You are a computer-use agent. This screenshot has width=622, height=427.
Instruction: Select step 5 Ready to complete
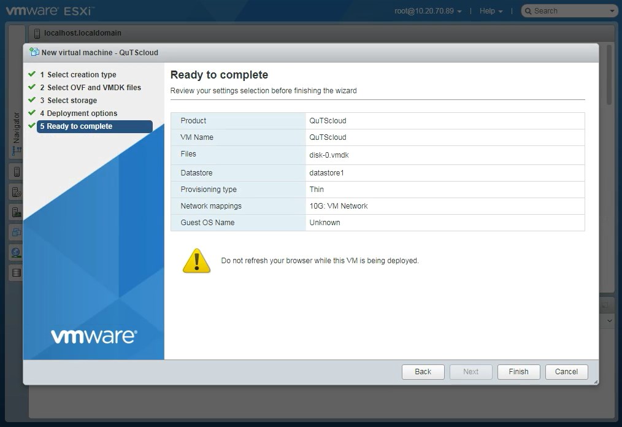94,126
